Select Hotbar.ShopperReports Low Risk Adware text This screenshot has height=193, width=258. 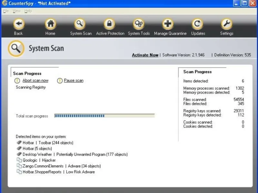59,172
